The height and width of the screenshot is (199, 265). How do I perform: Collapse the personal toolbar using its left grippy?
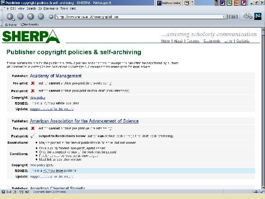[x=1, y=25]
